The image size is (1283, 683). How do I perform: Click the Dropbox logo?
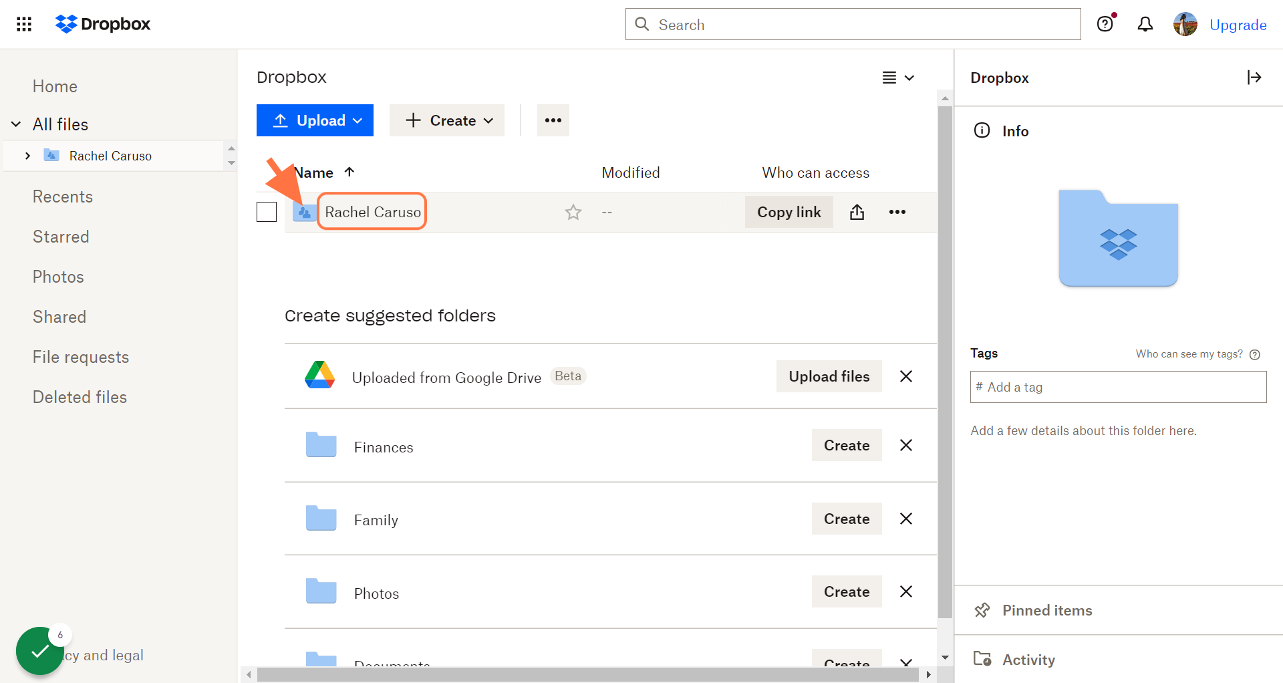[103, 24]
